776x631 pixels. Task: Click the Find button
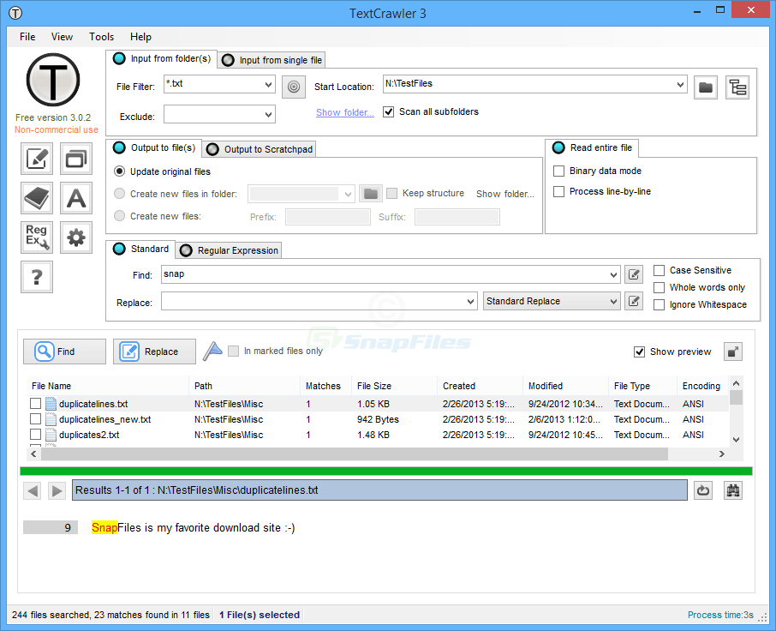pyautogui.click(x=64, y=352)
